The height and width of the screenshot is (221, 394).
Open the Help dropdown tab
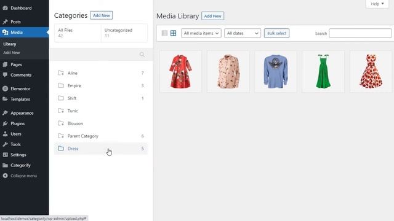377,4
